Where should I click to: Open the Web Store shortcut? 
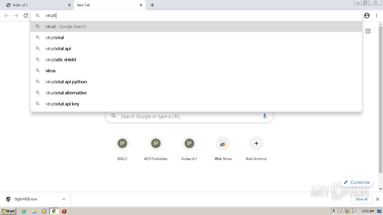coord(223,148)
